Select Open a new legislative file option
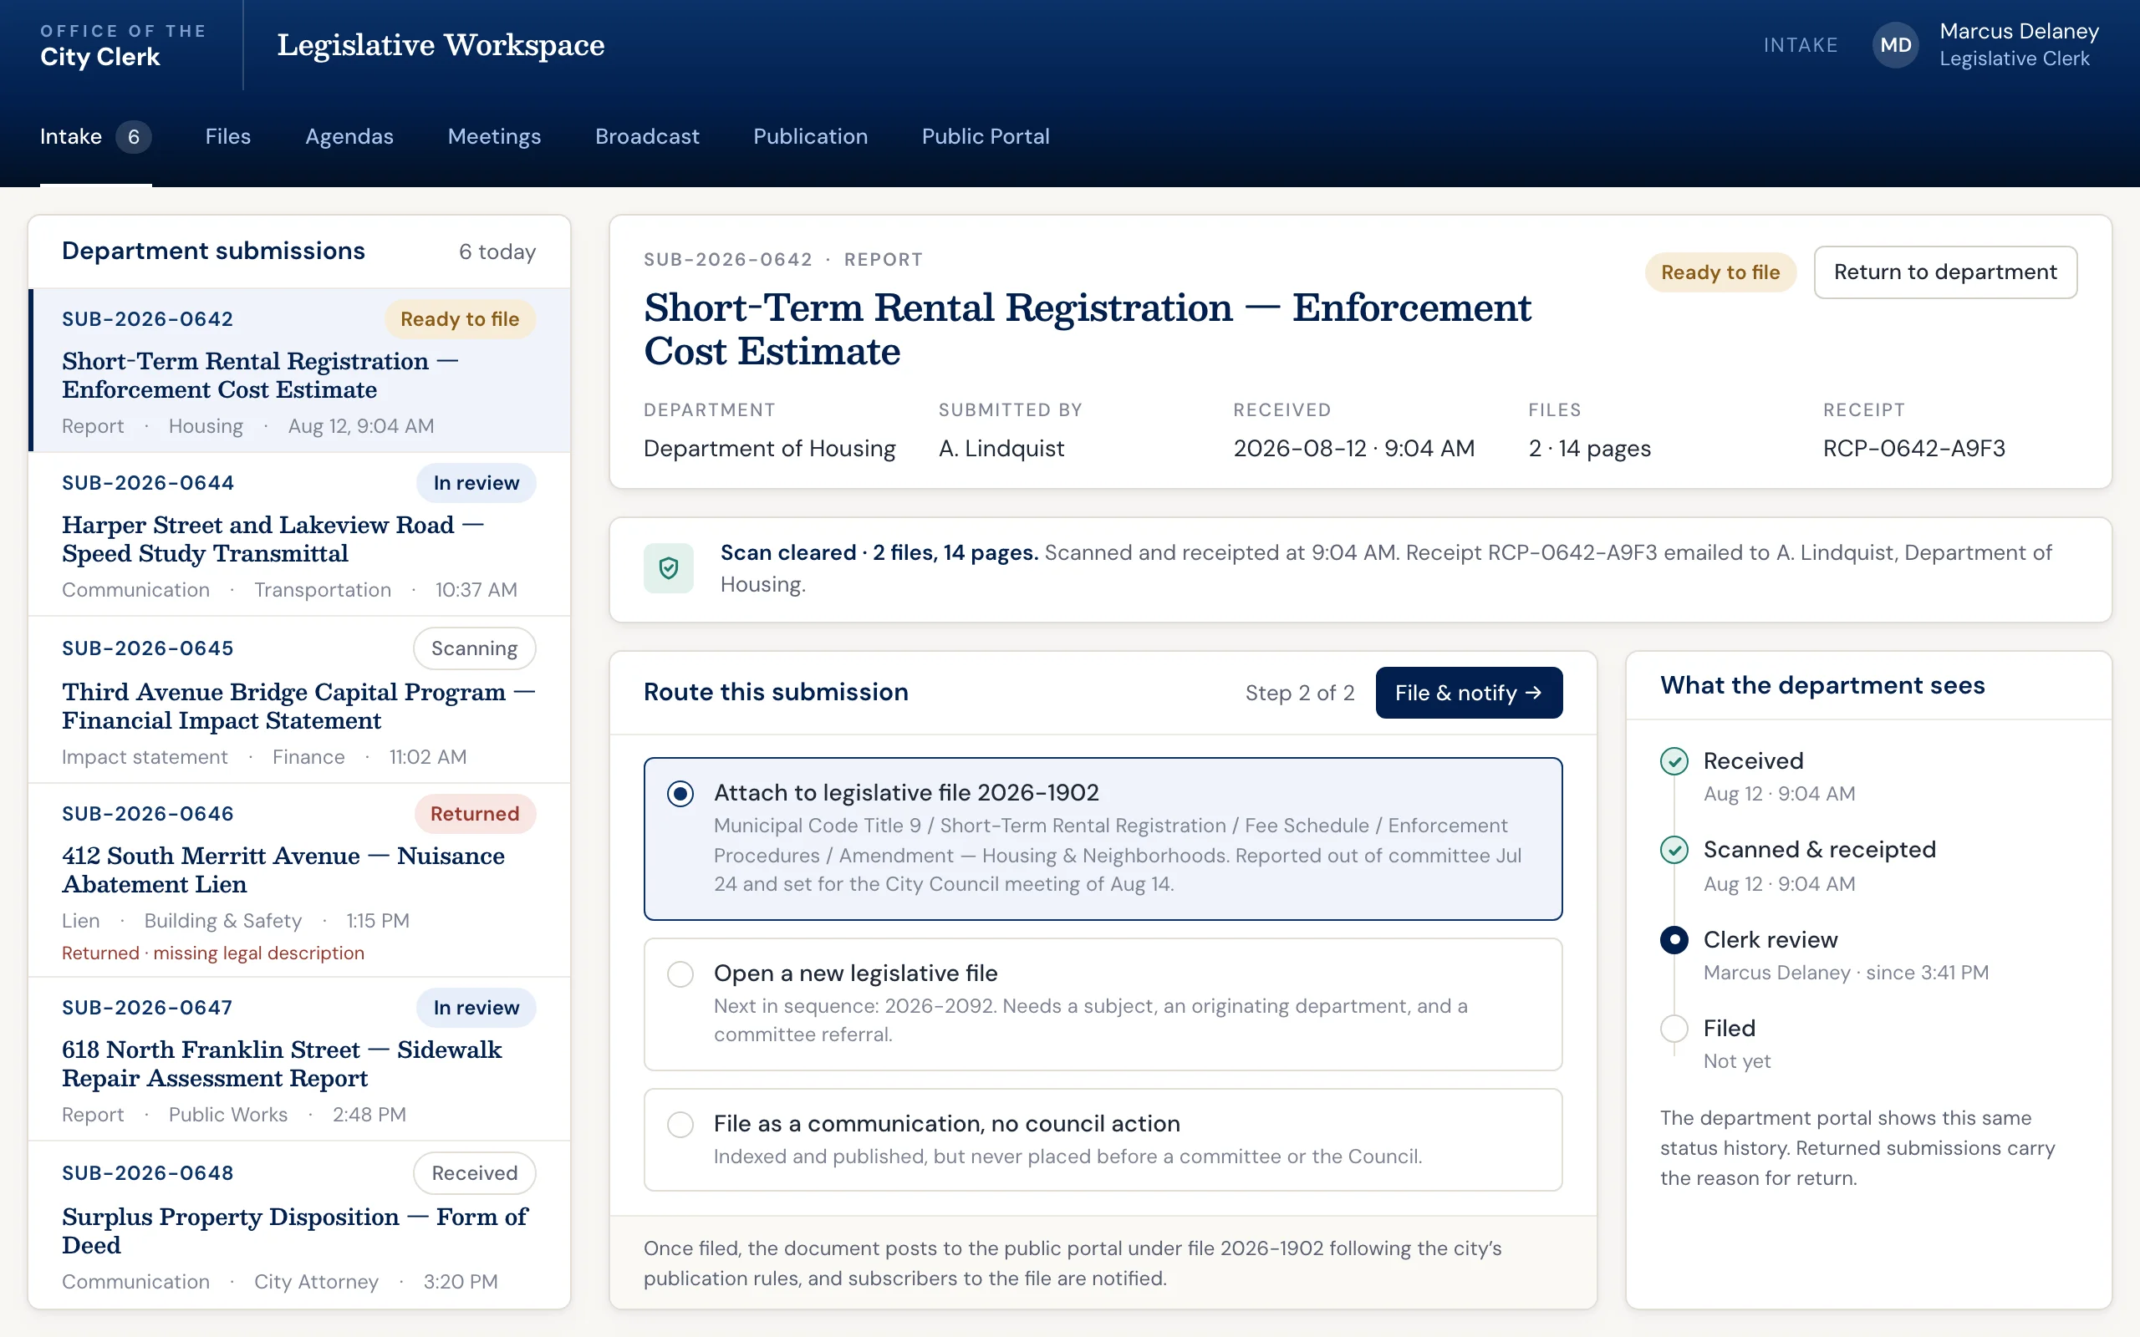The image size is (2140, 1337). (x=1103, y=1004)
